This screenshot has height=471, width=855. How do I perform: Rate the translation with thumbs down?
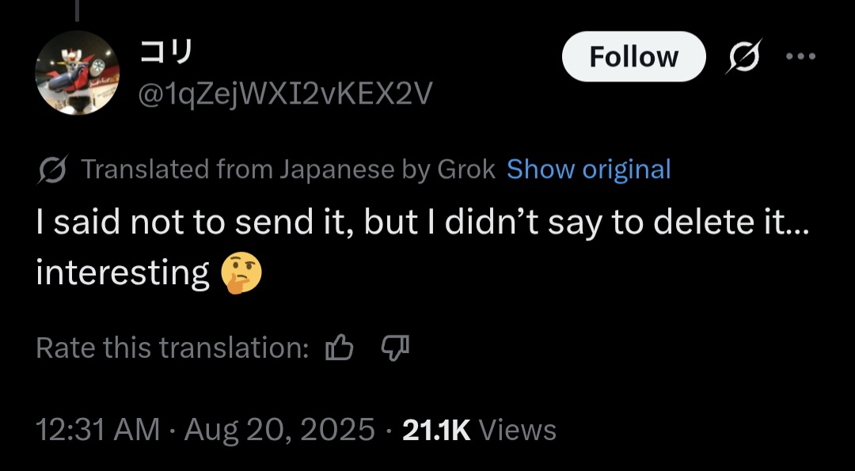(x=395, y=348)
